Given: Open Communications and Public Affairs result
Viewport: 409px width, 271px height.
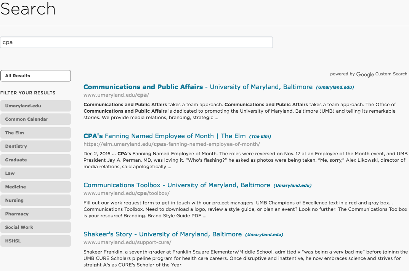Looking at the screenshot, I should [198, 87].
